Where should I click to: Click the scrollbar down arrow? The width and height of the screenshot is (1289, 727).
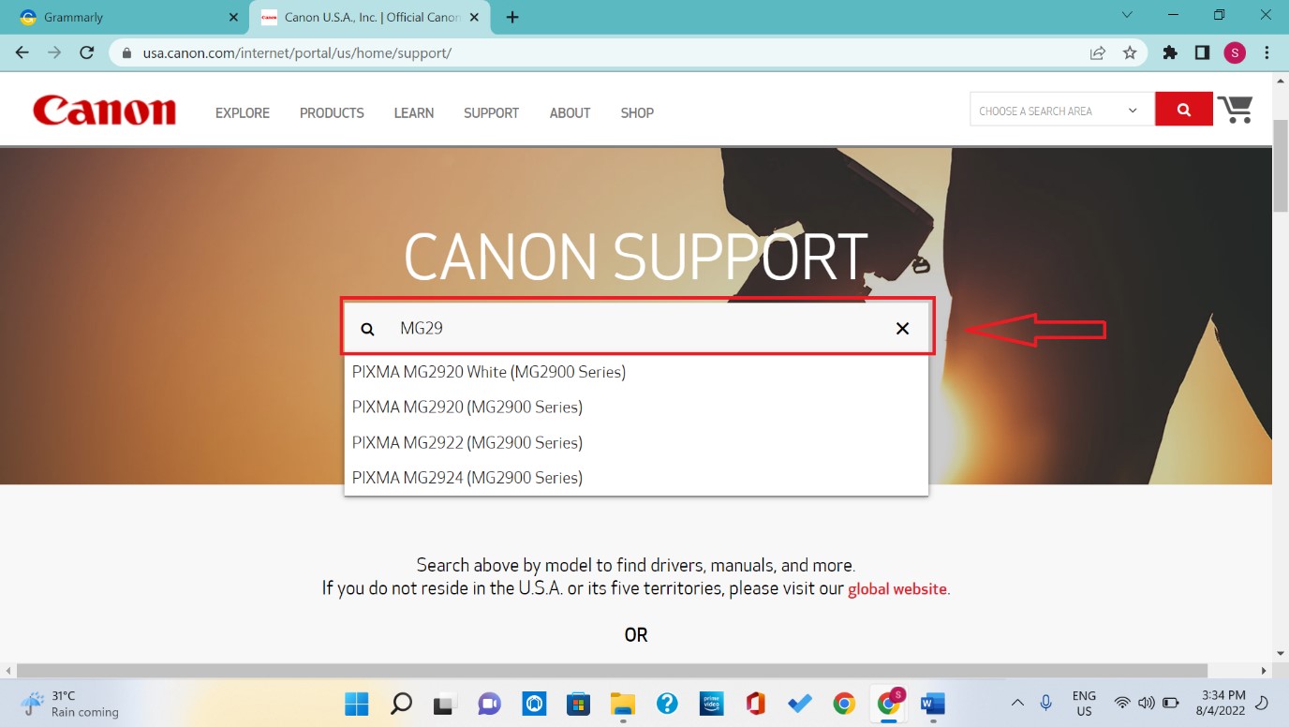pos(1281,653)
